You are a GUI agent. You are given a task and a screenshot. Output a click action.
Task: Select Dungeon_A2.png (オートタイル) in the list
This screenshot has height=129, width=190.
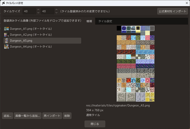coord(42,35)
